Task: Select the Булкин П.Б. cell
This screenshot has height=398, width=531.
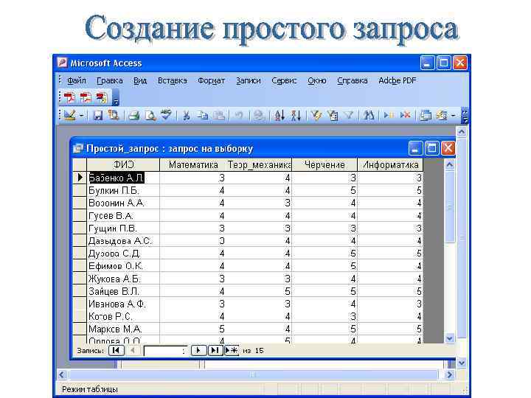Action: (x=123, y=191)
